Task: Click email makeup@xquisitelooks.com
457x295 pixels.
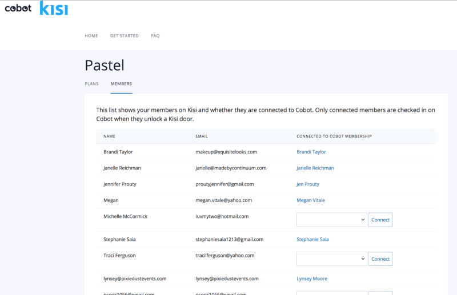Action: (x=226, y=152)
